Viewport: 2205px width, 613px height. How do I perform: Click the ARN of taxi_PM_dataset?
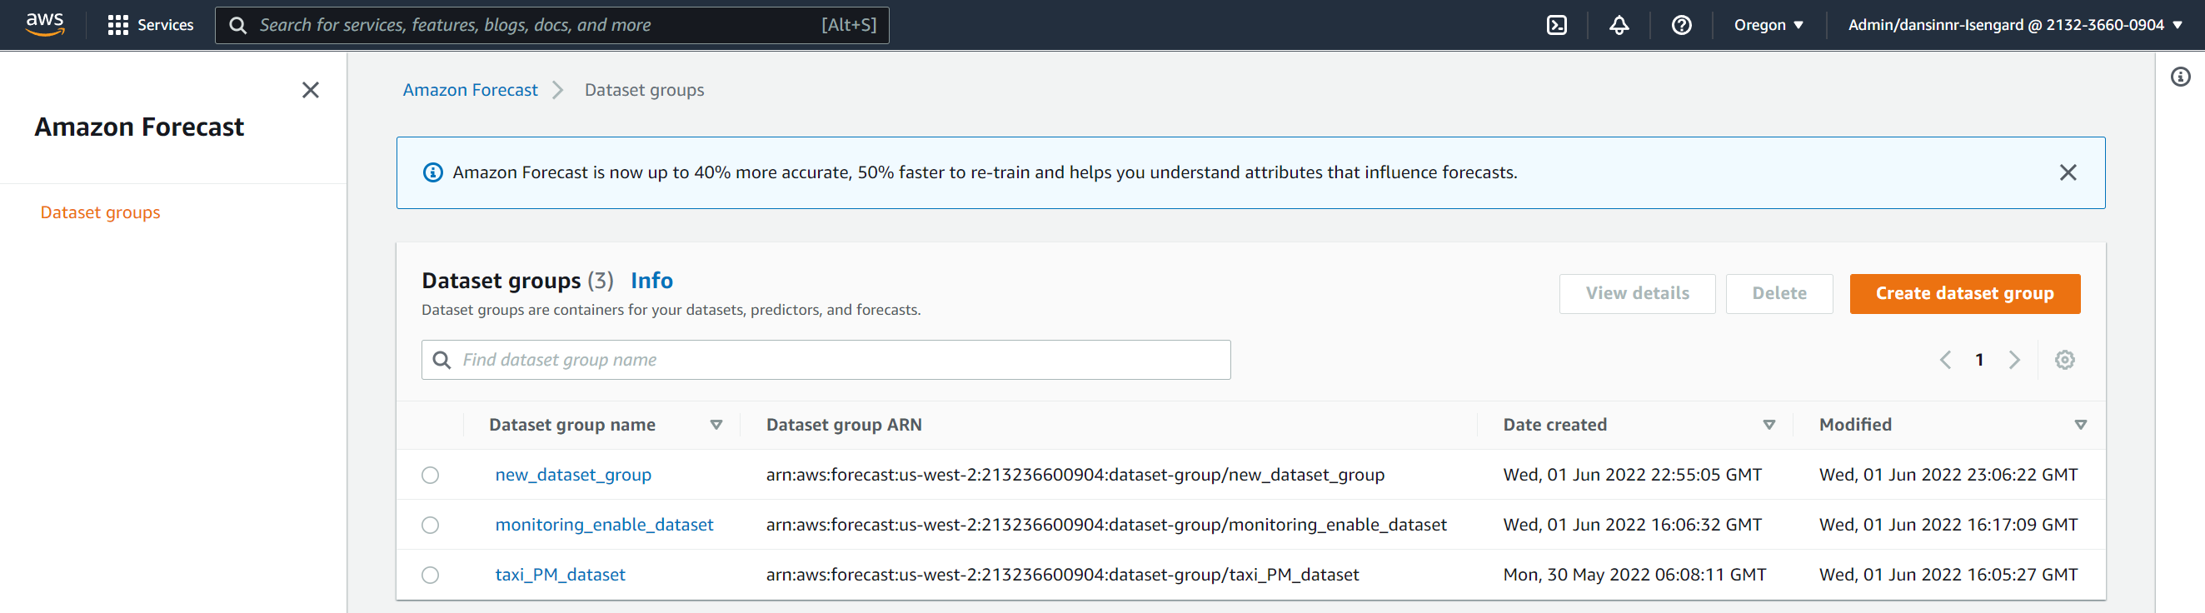(1061, 575)
